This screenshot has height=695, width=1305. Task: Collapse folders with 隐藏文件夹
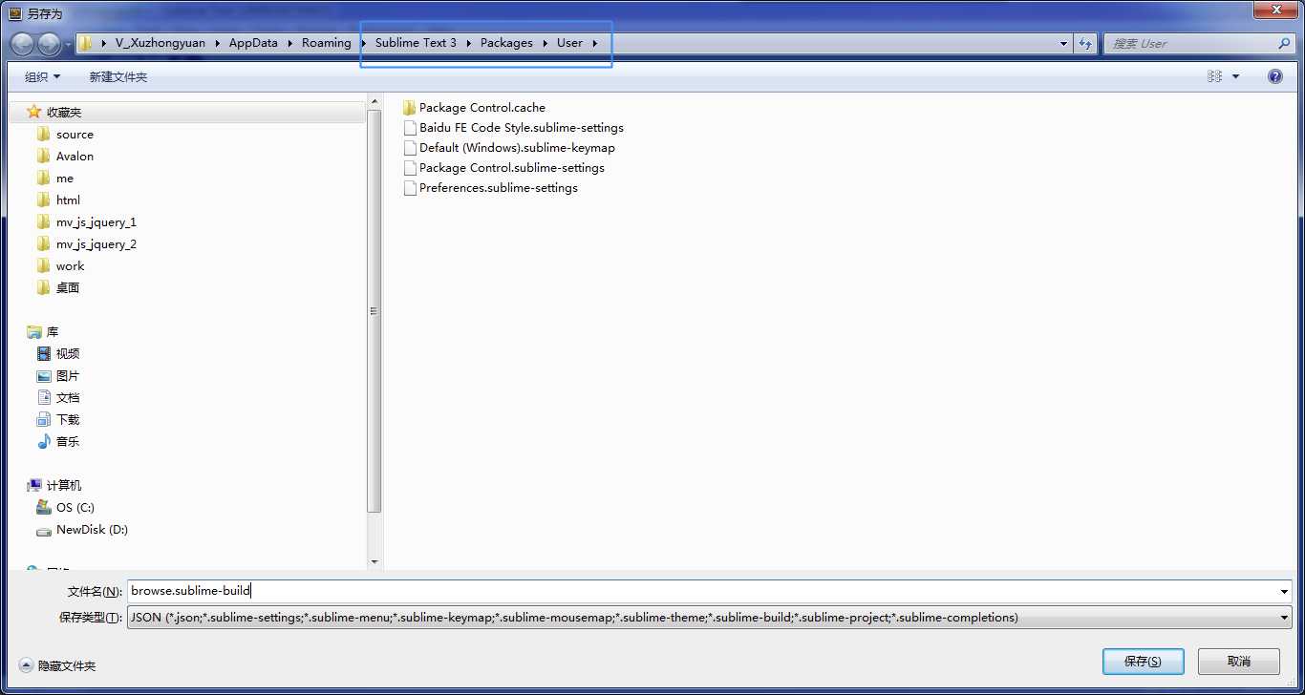(57, 665)
